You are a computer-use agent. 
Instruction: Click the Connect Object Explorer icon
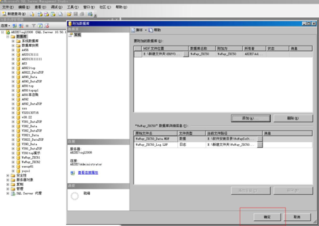14,26
